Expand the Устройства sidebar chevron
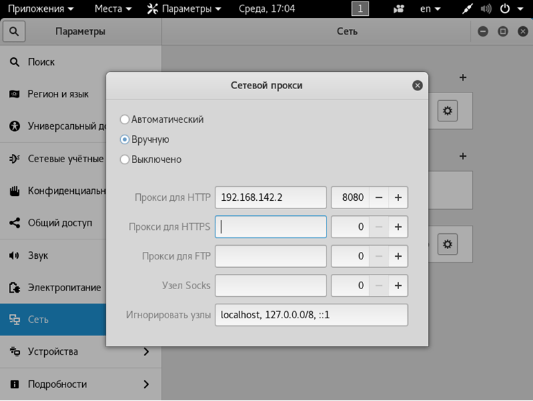533x401 pixels. pos(146,352)
